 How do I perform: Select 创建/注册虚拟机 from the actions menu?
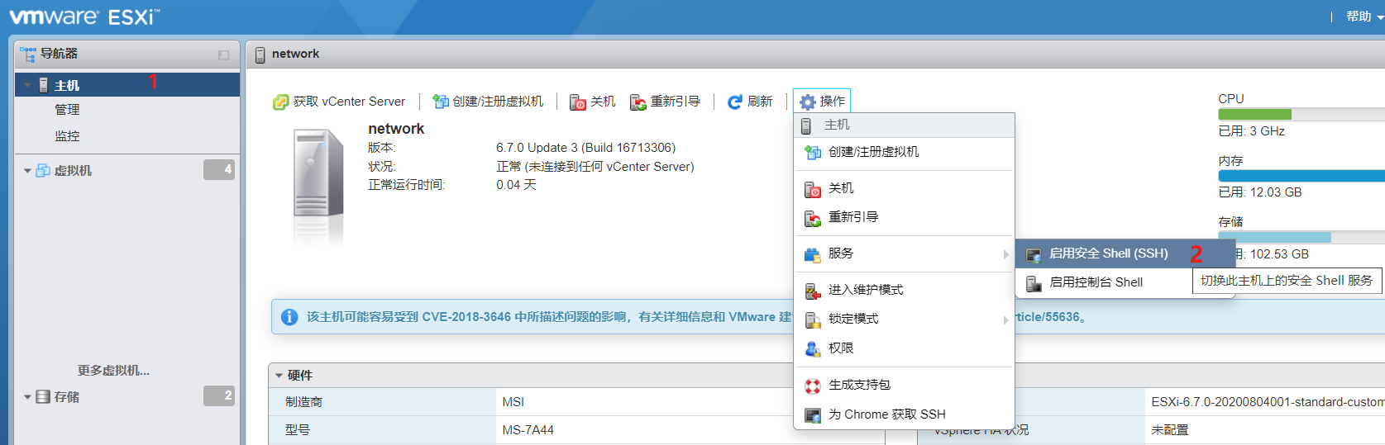pyautogui.click(x=904, y=152)
